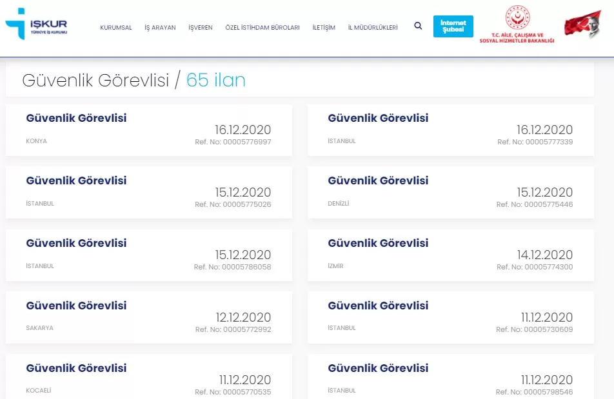Click the Turkish flag with Atatürk image
Image resolution: width=614 pixels, height=399 pixels.
(582, 25)
